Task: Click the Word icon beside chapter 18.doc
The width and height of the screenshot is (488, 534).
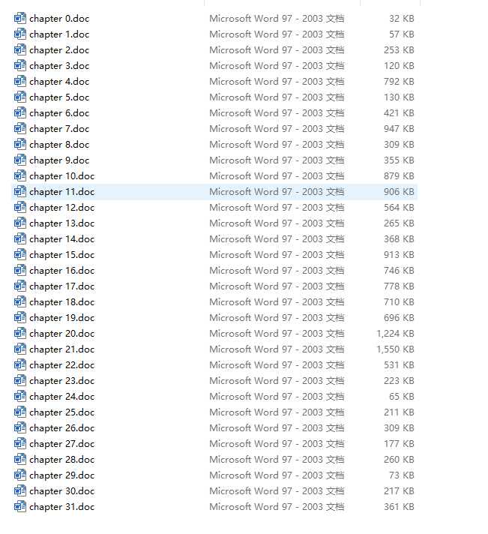Action: click(x=20, y=301)
